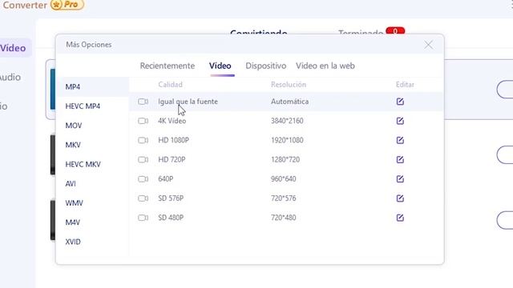Click the 960*640 resolution value
Screen dimensions: 513x288
(x=283, y=179)
